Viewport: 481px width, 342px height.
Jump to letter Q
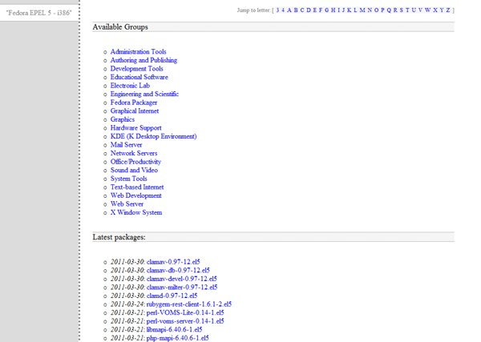point(389,10)
